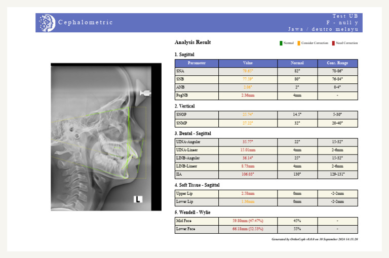Click the '3. Dental - Sagittal' section heading
The height and width of the screenshot is (258, 389).
pyautogui.click(x=193, y=134)
